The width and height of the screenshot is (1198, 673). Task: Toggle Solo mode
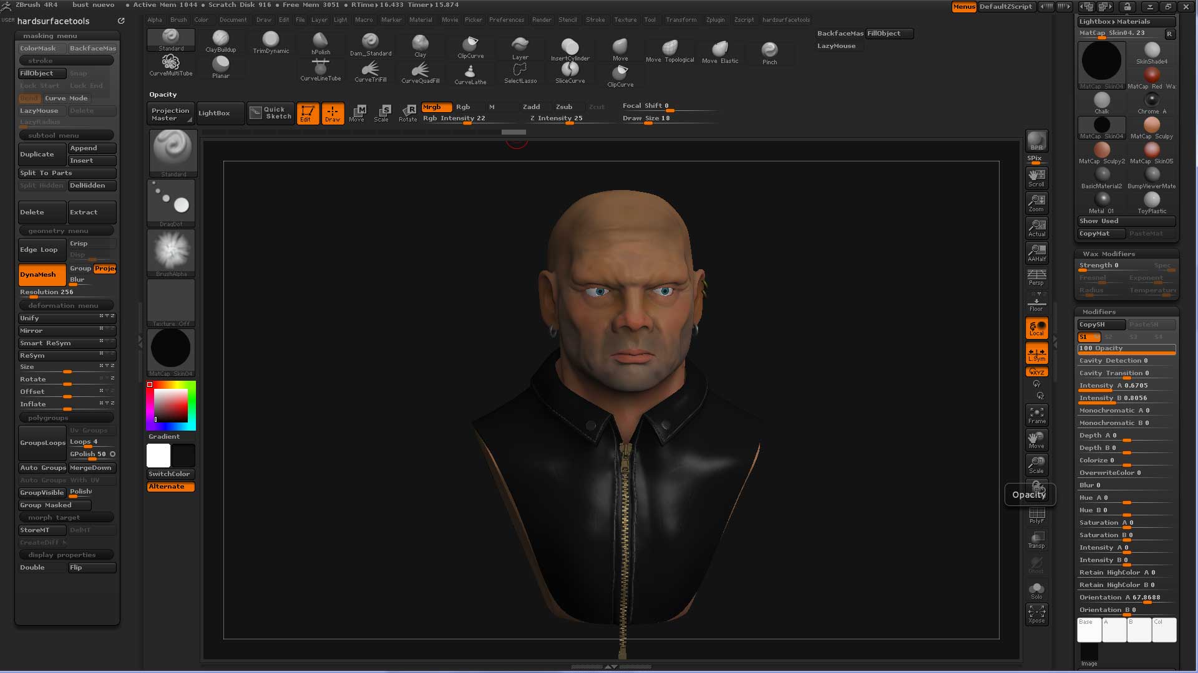[1036, 590]
